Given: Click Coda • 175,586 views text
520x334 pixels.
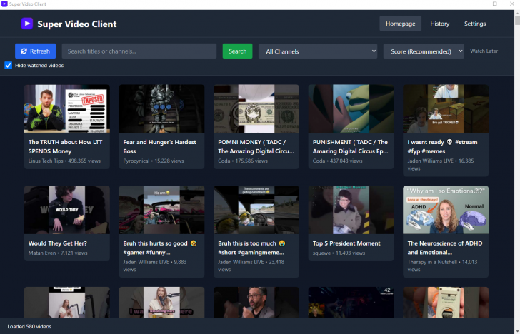Looking at the screenshot, I should coord(243,161).
